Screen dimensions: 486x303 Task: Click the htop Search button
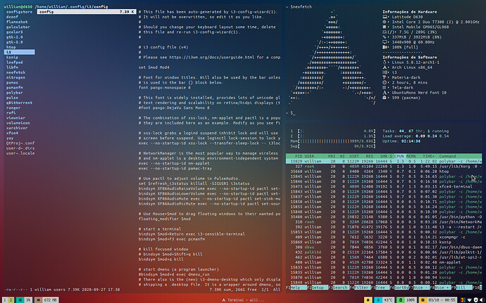339,288
